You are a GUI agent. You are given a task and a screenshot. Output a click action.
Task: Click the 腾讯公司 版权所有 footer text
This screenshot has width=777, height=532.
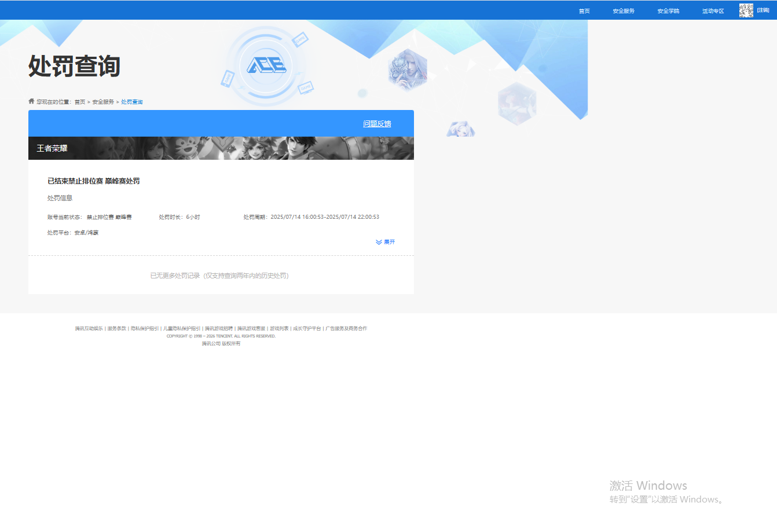coord(221,344)
